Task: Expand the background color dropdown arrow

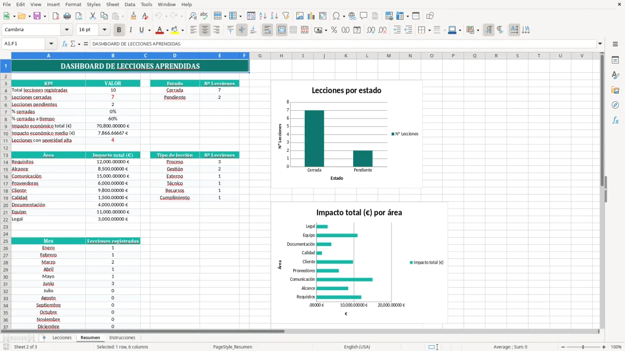Action: [182, 30]
